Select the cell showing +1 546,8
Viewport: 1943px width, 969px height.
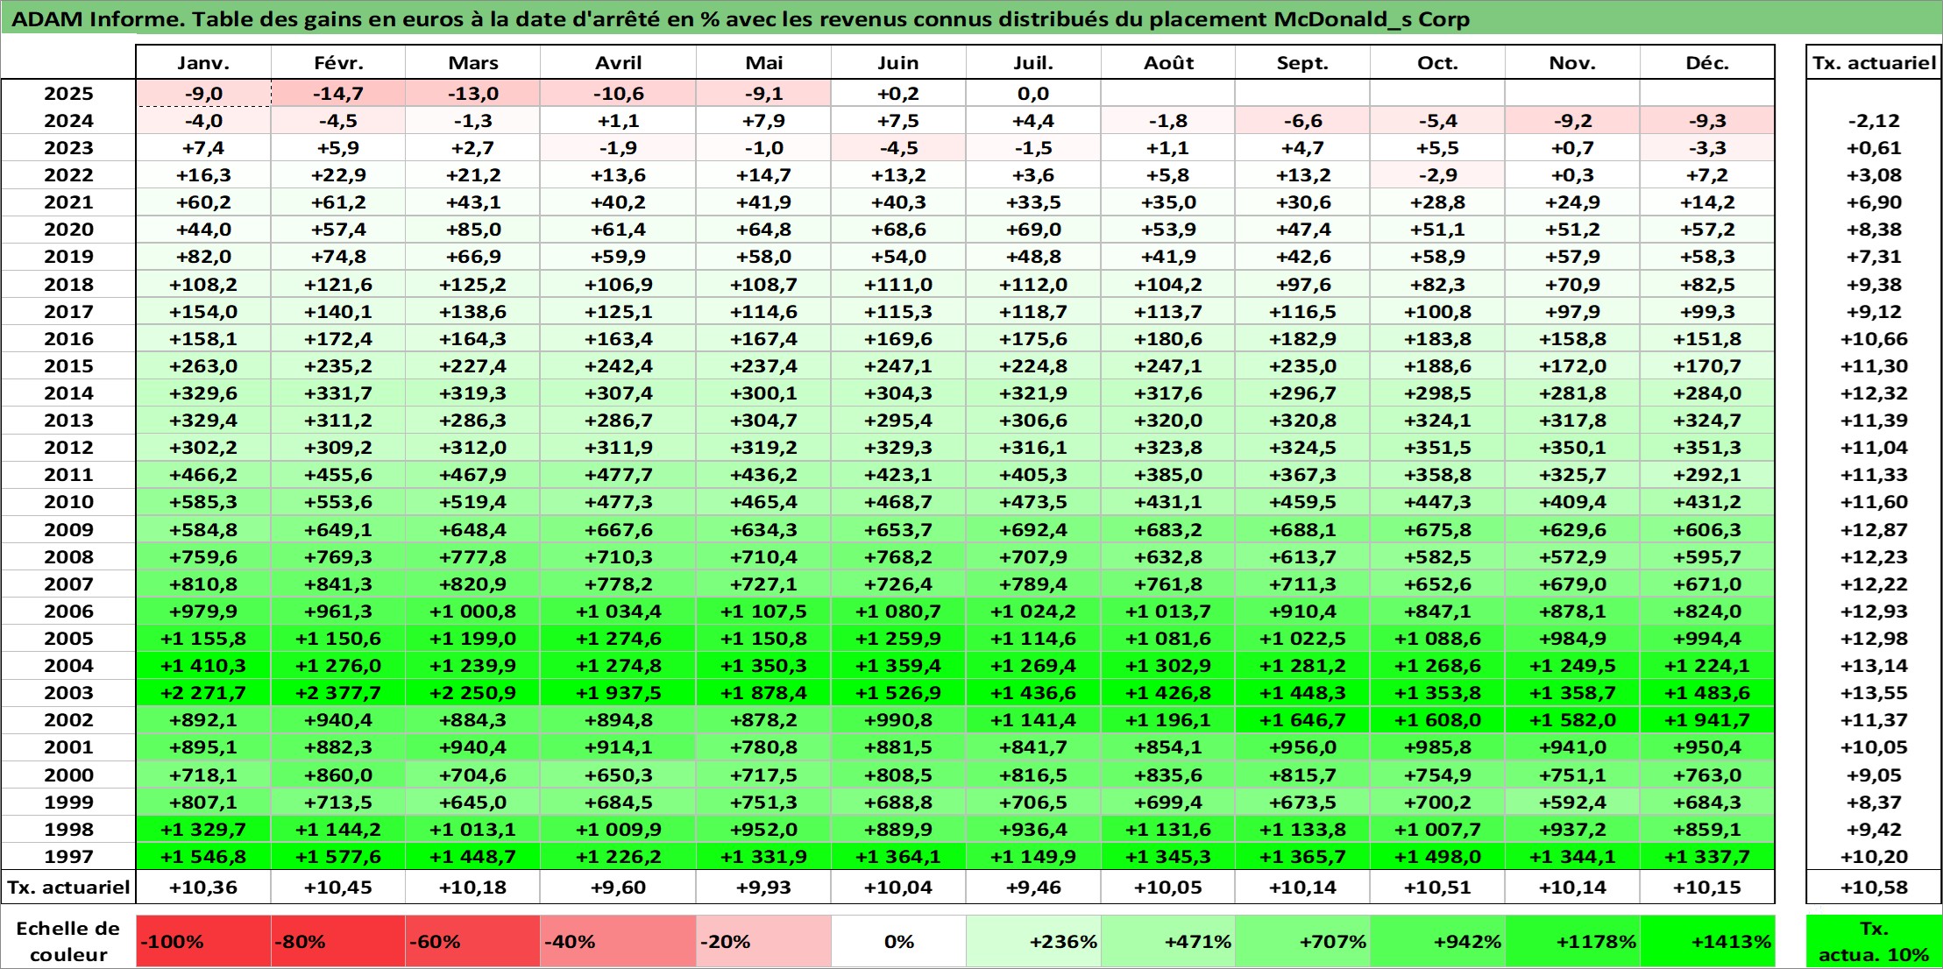tap(203, 857)
